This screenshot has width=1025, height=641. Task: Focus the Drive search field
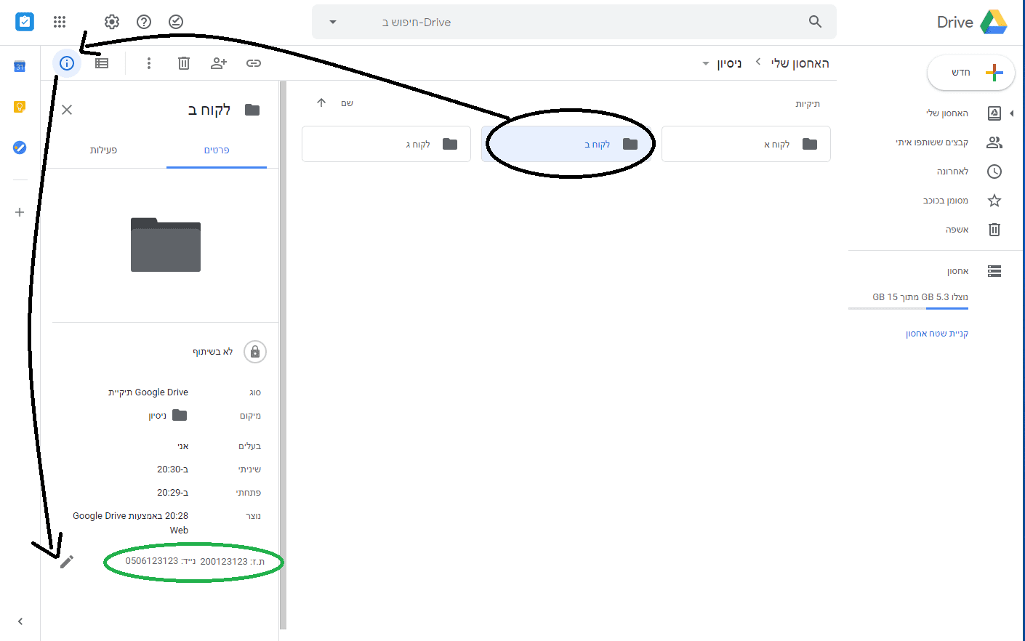[574, 22]
